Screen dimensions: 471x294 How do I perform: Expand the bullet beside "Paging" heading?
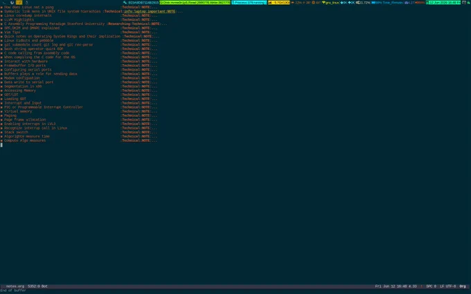coord(1,116)
